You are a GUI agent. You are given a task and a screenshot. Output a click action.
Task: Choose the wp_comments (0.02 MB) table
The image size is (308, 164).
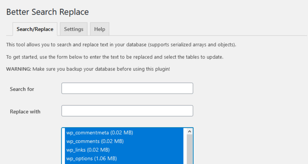[124, 141]
